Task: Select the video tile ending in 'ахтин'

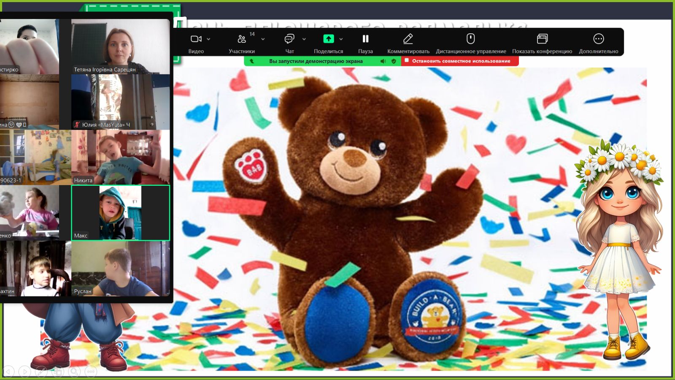Action: click(x=35, y=269)
